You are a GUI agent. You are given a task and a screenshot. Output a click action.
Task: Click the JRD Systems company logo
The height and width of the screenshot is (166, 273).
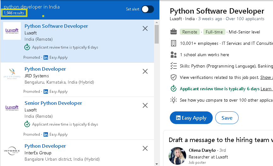click(12, 74)
